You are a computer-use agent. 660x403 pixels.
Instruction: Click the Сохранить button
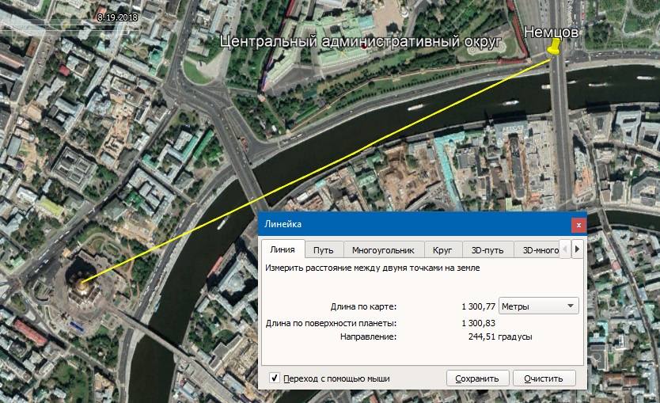coord(477,378)
